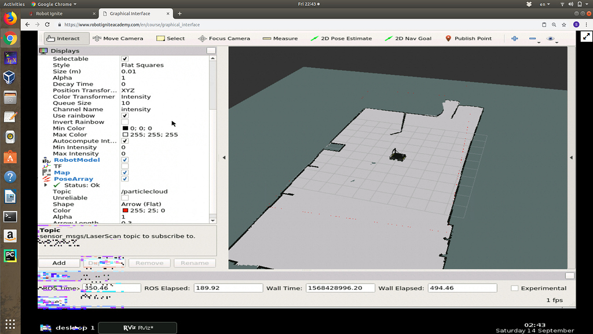
Task: Click the RViz entry in the taskbar
Action: pos(137,327)
